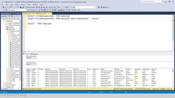
Task: Click the Open File folder icon
Action: tap(18, 7)
